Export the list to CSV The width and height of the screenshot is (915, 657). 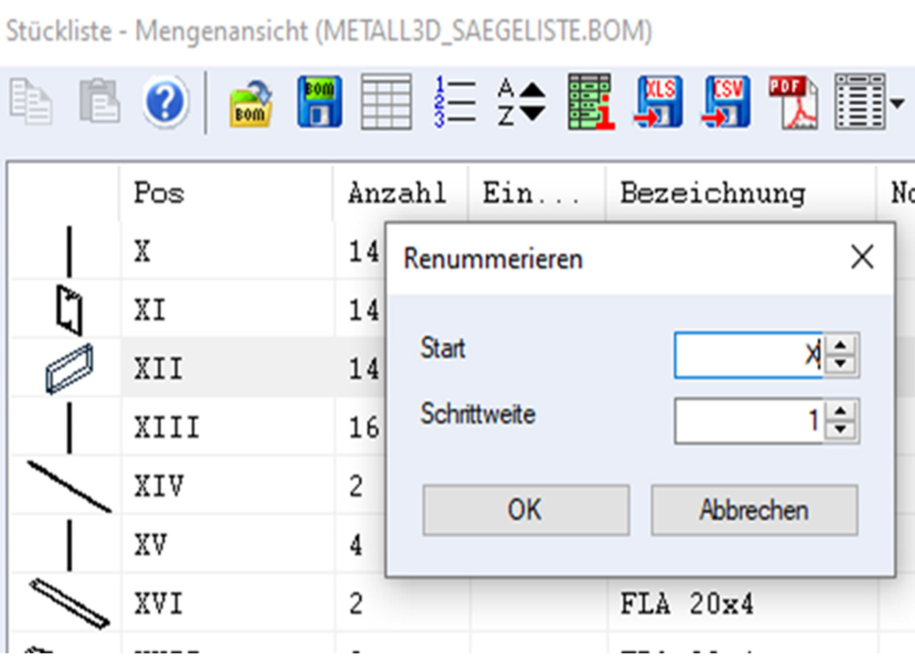click(727, 102)
